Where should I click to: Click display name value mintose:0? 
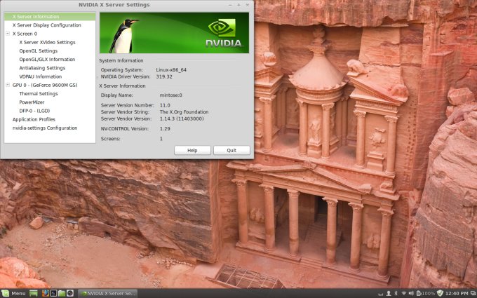click(x=170, y=95)
